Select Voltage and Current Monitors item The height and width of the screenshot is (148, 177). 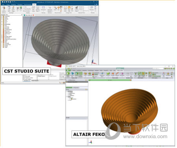[x=10, y=39]
